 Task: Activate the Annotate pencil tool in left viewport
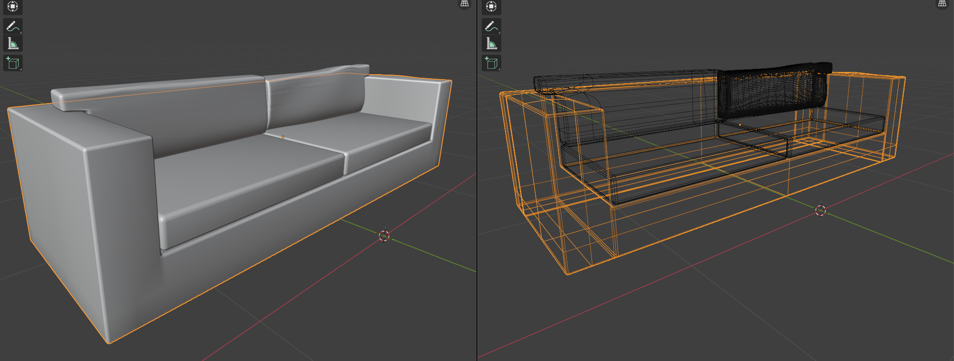coord(13,26)
